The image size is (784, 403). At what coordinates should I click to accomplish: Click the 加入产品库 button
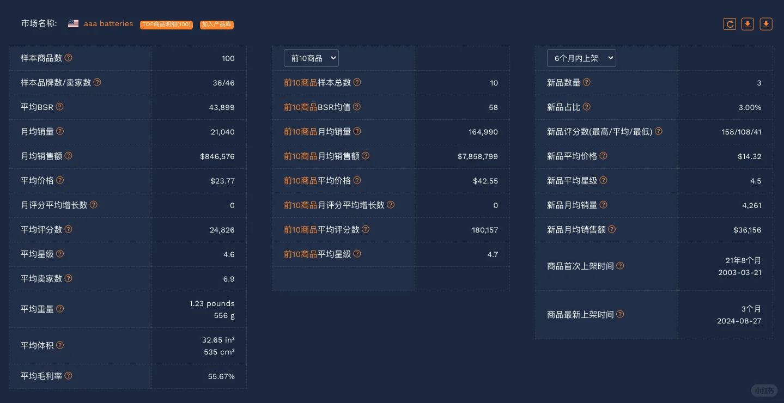(x=217, y=25)
